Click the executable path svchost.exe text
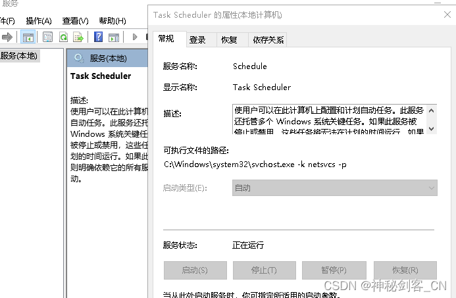Screen dimensions: 456x298 pos(255,164)
